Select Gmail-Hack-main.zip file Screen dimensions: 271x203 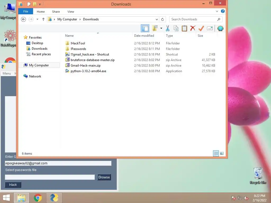click(x=85, y=66)
